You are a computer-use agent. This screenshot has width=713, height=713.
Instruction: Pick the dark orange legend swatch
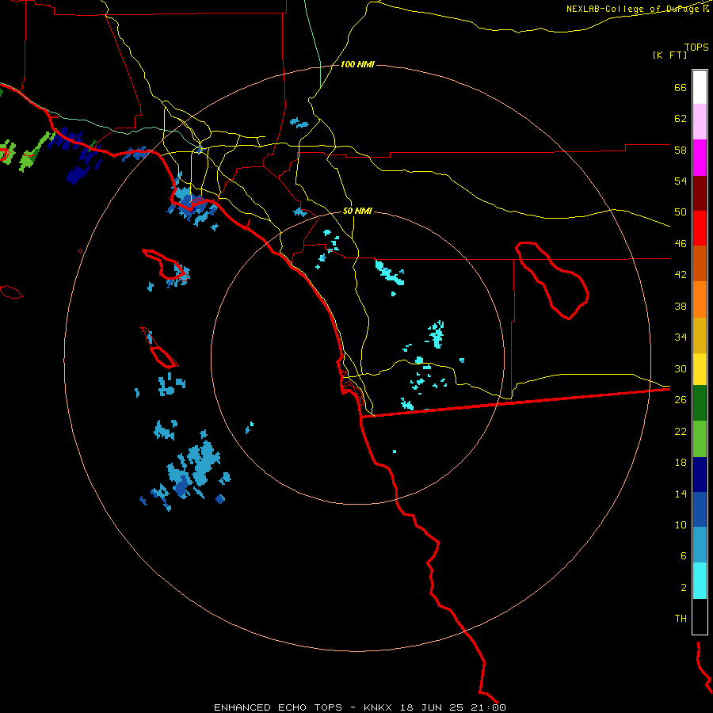(x=700, y=263)
